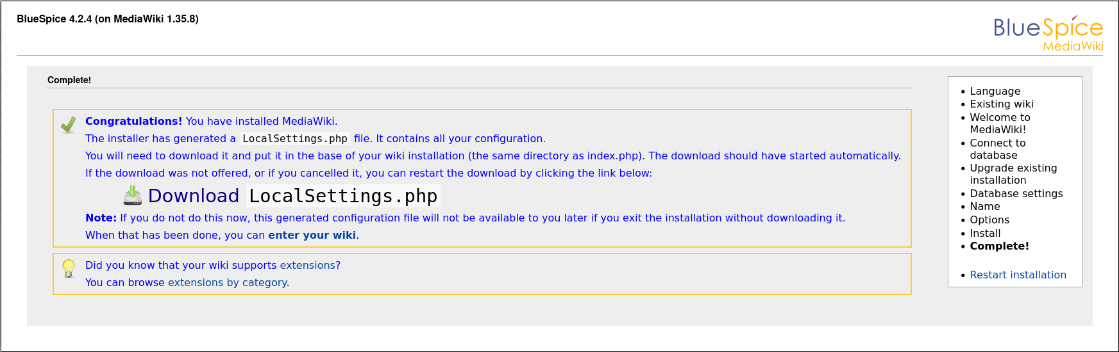Select the Welcome to MediaWiki! step
Screen dimensions: 1119x352
(1000, 124)
